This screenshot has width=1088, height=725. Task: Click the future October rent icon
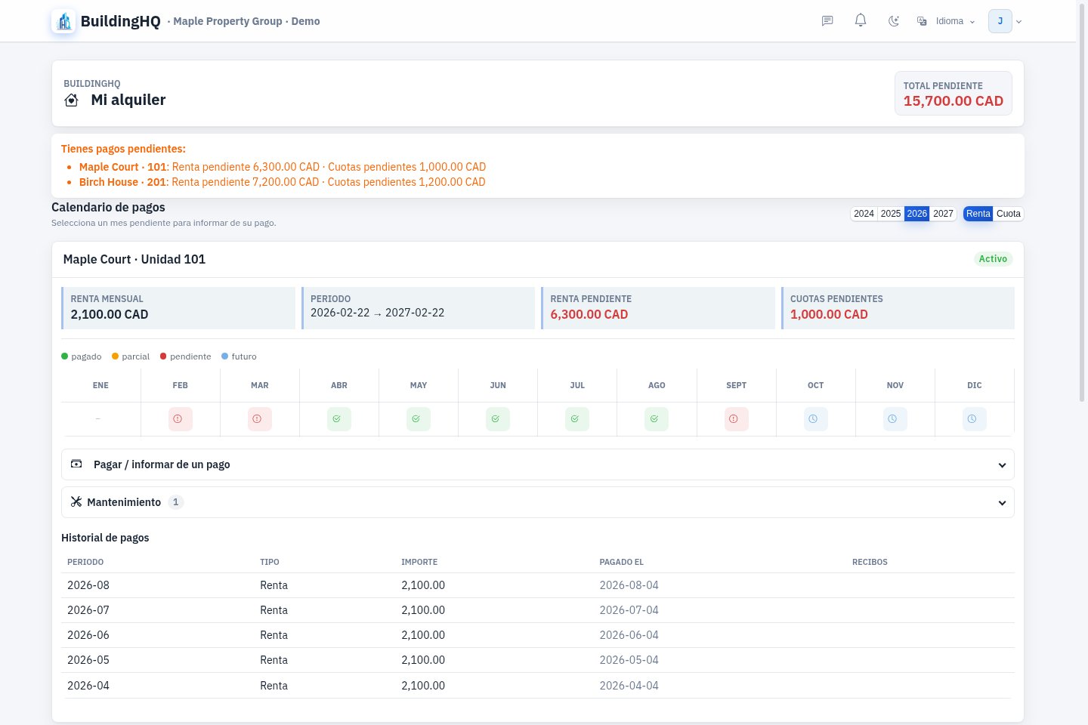816,419
